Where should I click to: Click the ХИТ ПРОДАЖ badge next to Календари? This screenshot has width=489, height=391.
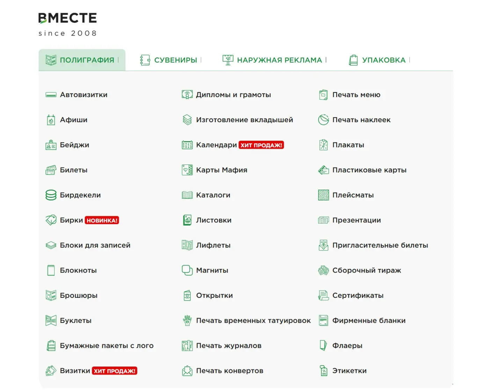[x=261, y=145]
